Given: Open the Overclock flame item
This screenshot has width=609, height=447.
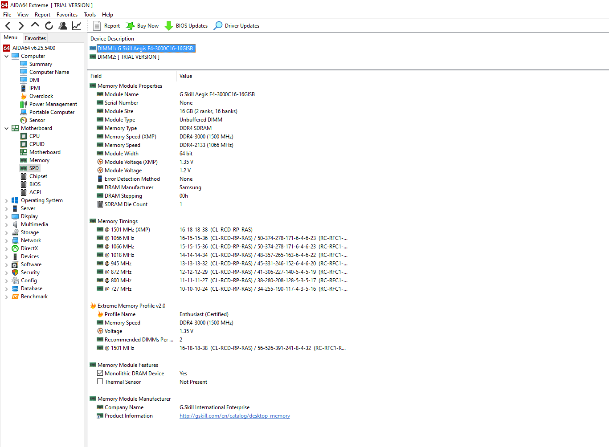Looking at the screenshot, I should [37, 96].
